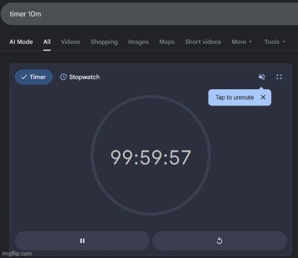Go to Shopping results tab
This screenshot has height=258, width=298.
tap(104, 42)
